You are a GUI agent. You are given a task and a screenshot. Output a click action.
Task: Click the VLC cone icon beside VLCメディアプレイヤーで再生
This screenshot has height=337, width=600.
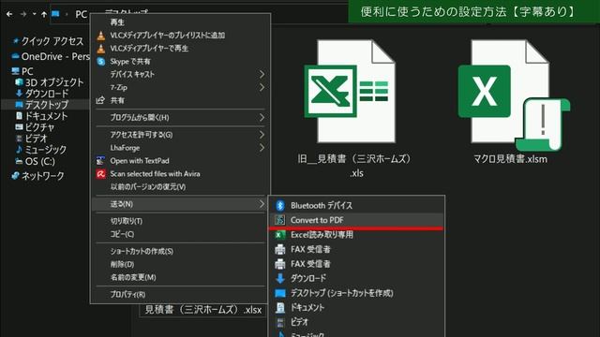pyautogui.click(x=100, y=49)
